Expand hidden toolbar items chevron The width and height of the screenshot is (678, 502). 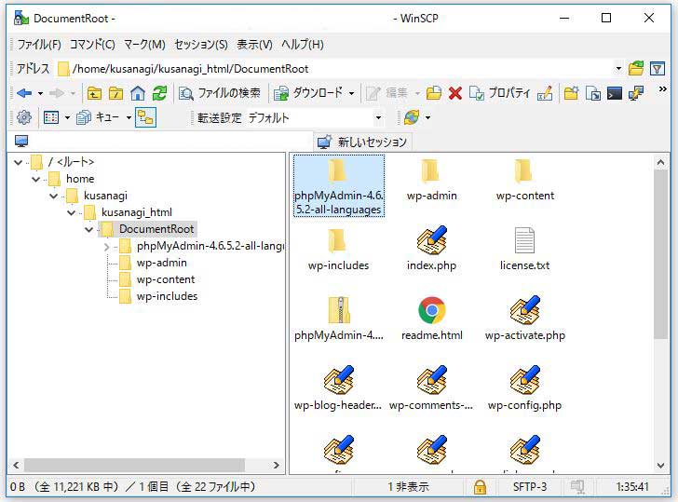click(662, 89)
